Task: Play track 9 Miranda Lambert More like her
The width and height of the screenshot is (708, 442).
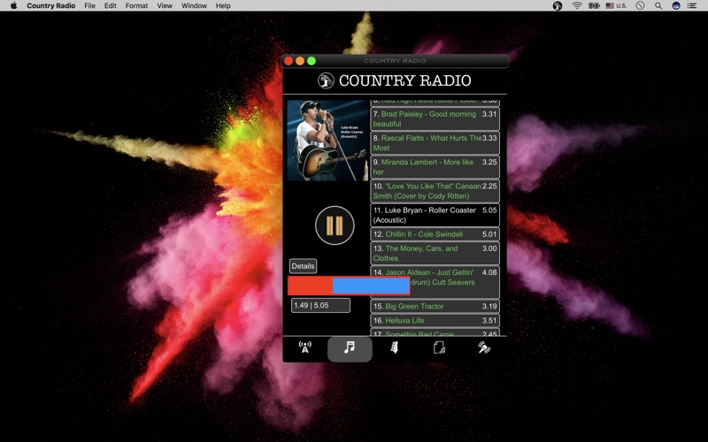Action: coord(435,167)
